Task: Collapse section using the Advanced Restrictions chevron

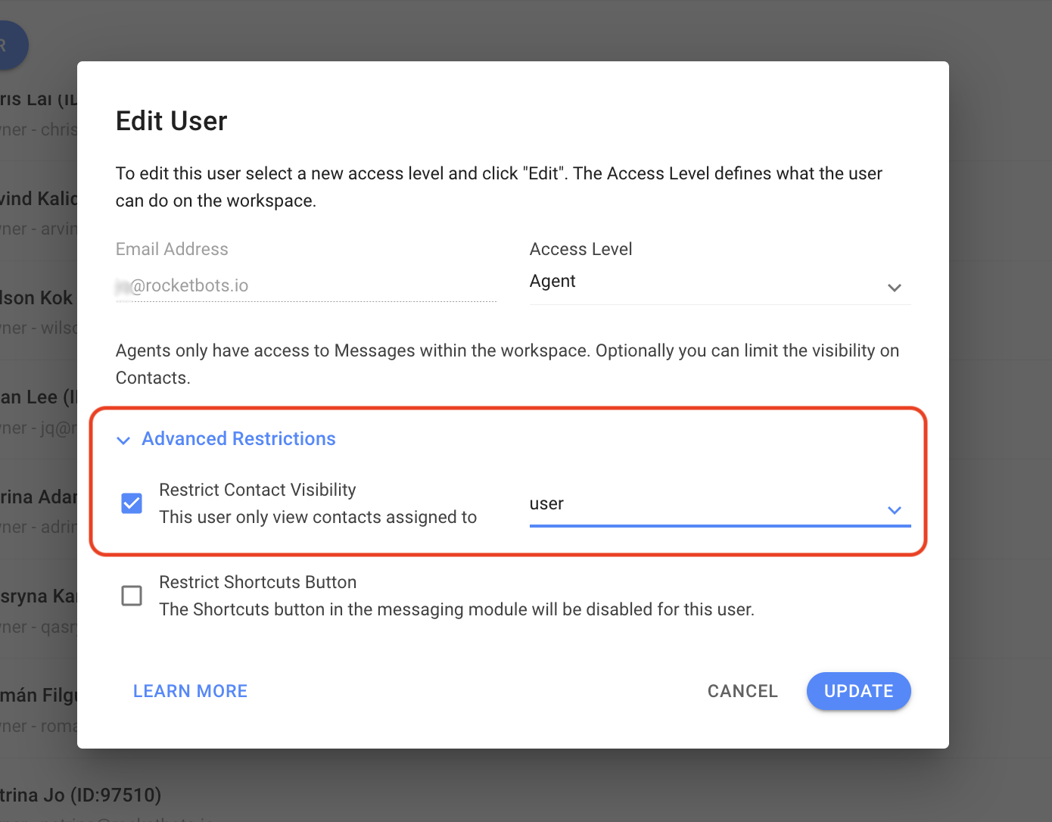Action: pos(123,441)
